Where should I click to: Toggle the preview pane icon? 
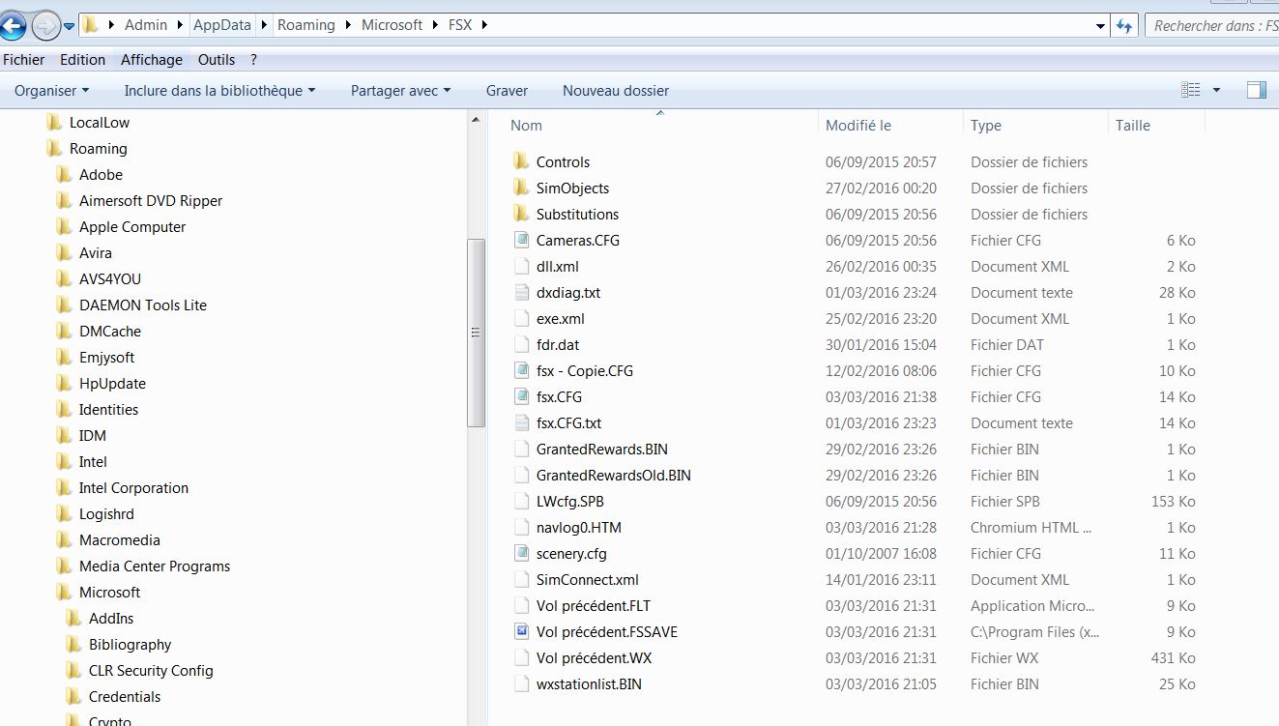pyautogui.click(x=1257, y=90)
